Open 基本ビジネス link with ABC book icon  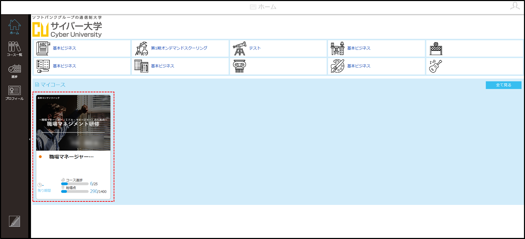click(x=64, y=48)
